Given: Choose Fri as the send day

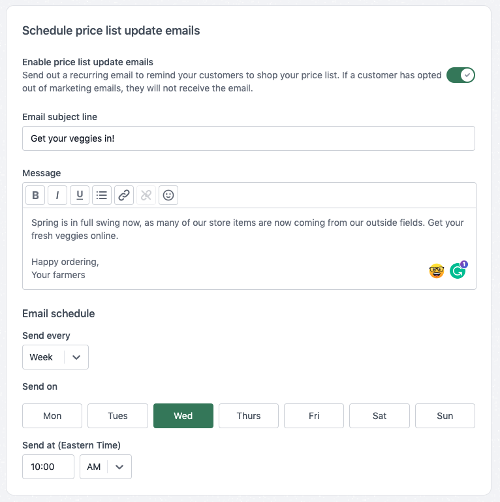Looking at the screenshot, I should 314,416.
